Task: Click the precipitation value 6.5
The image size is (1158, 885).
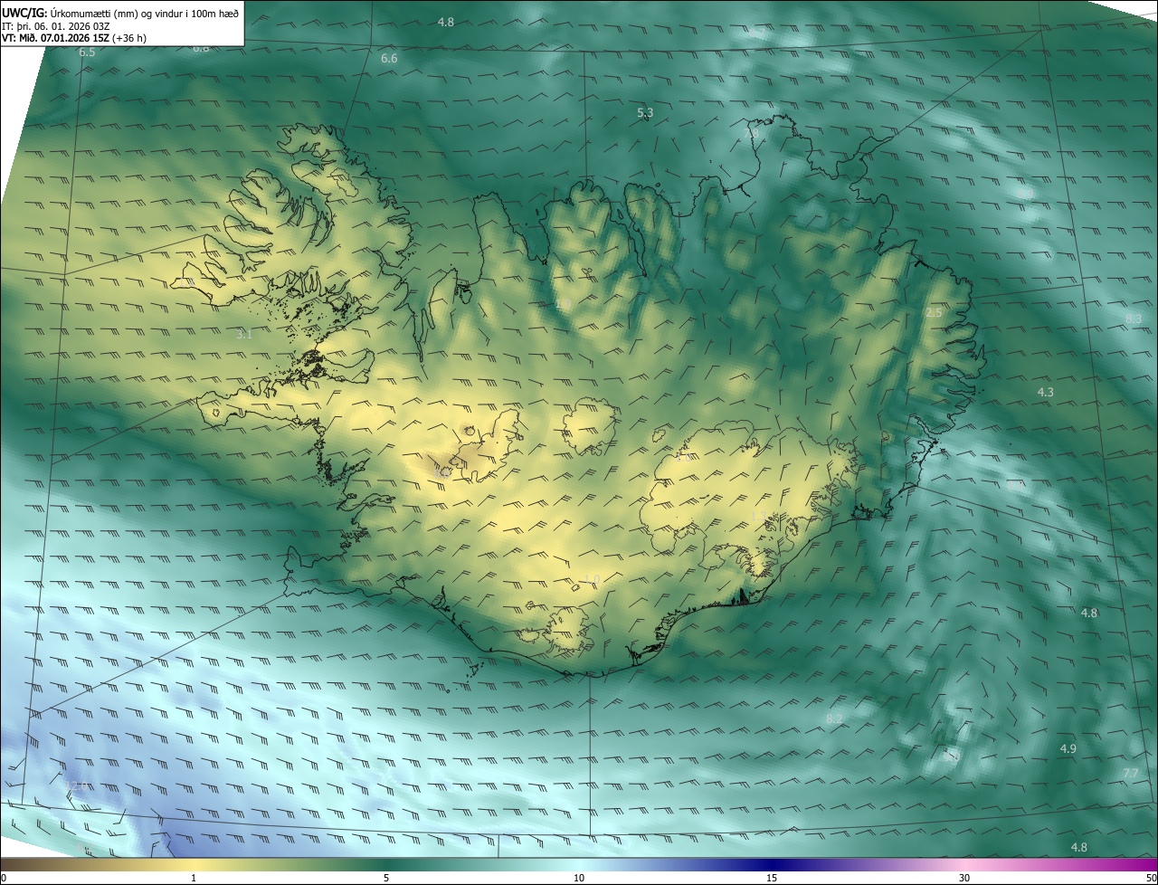Action: coord(87,53)
